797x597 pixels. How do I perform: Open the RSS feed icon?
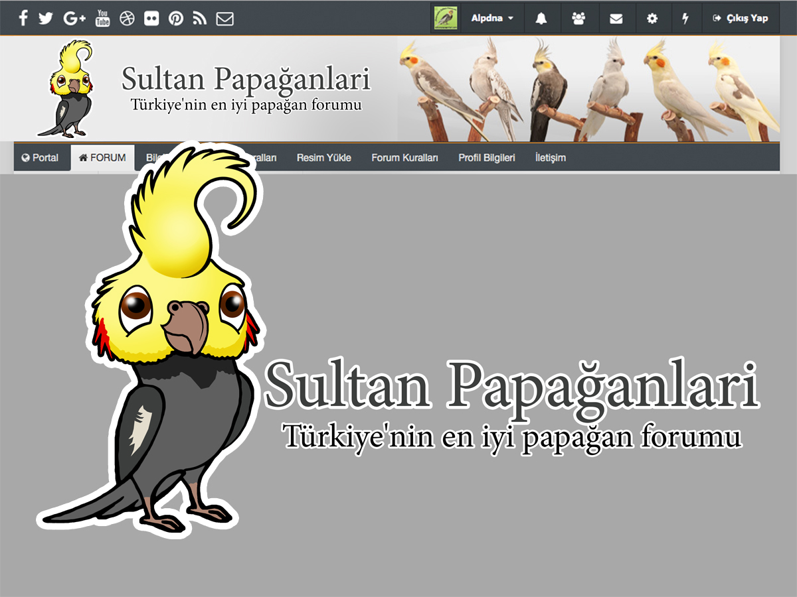click(x=199, y=18)
